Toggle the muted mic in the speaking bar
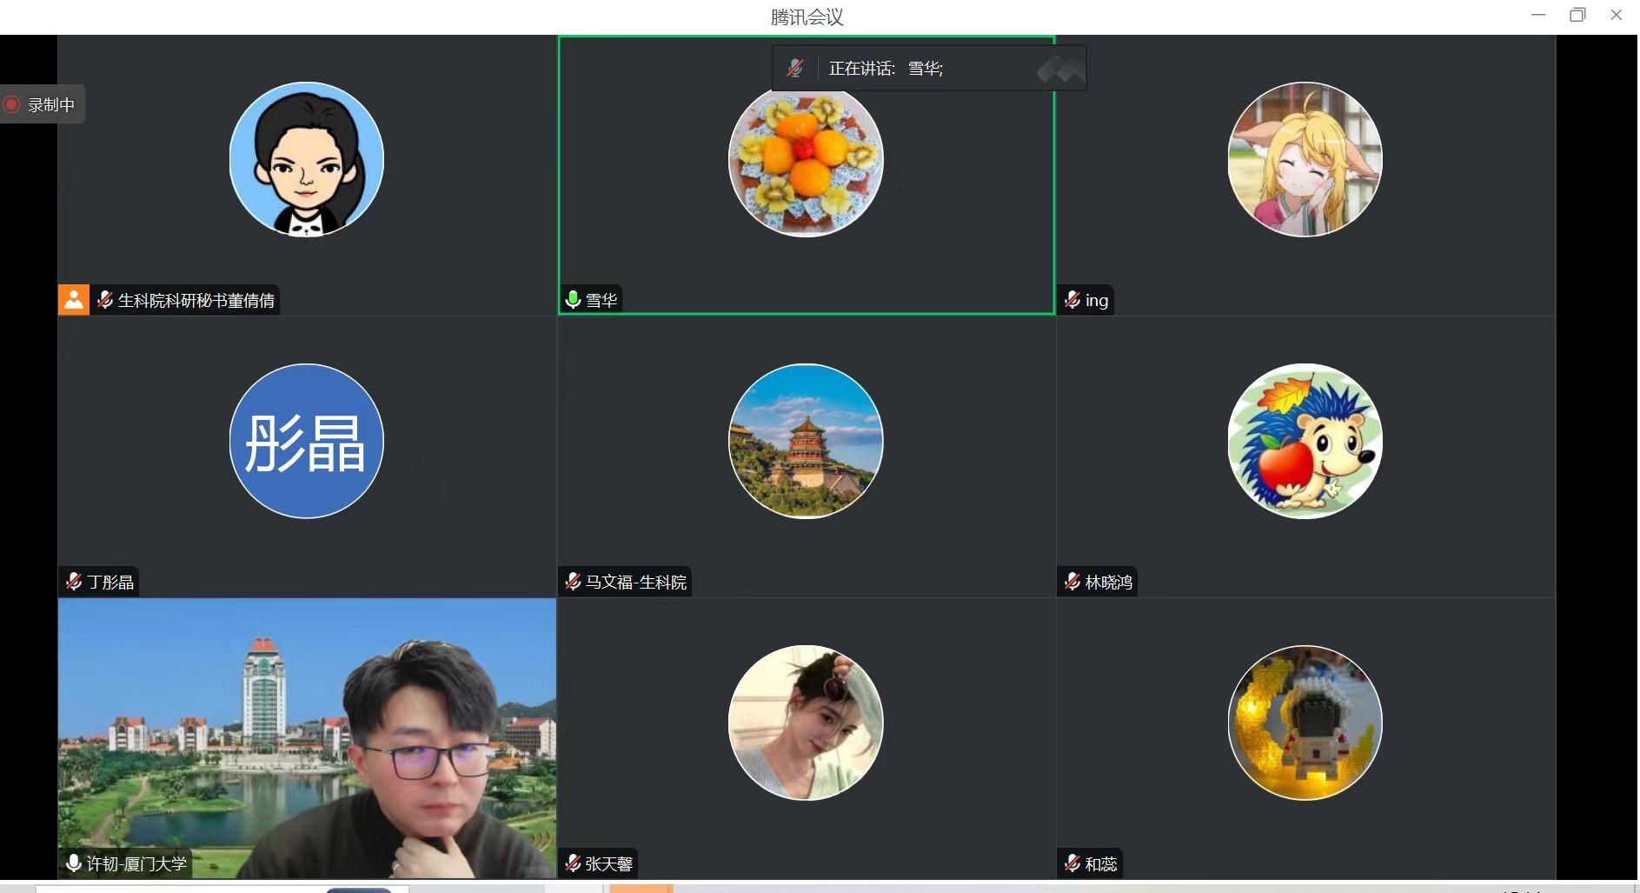1640x893 pixels. tap(795, 69)
